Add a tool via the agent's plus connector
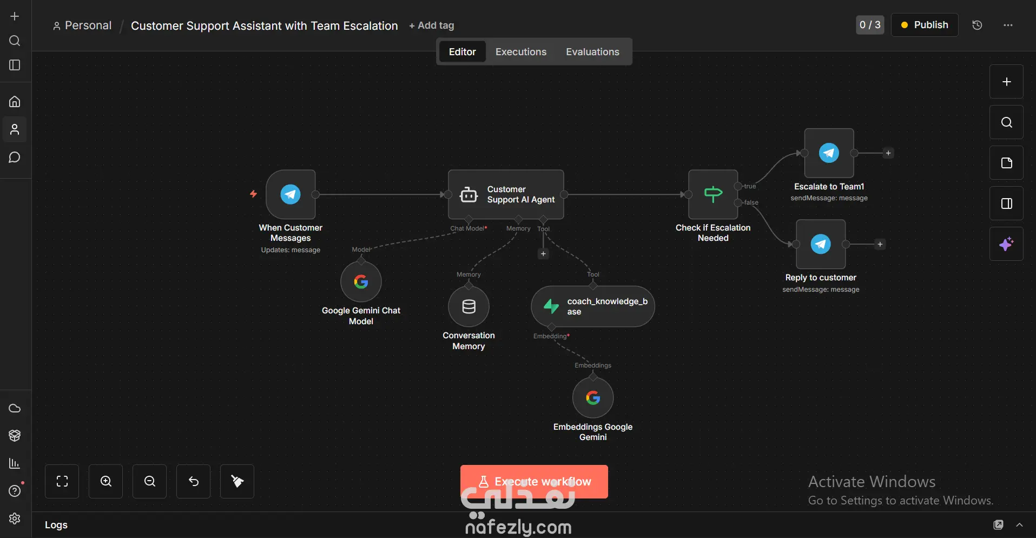The width and height of the screenshot is (1036, 538). coord(543,254)
